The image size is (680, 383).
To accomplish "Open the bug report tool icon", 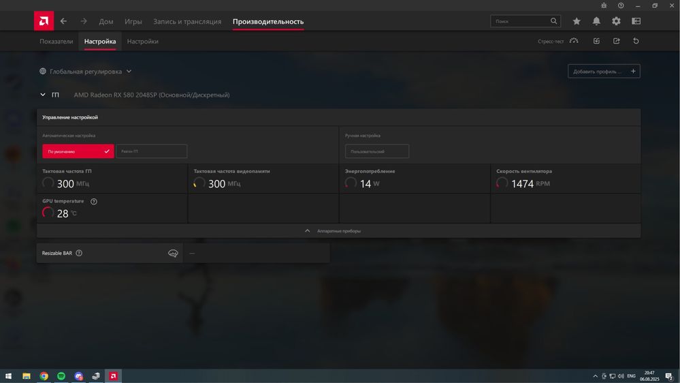I will pos(604,5).
